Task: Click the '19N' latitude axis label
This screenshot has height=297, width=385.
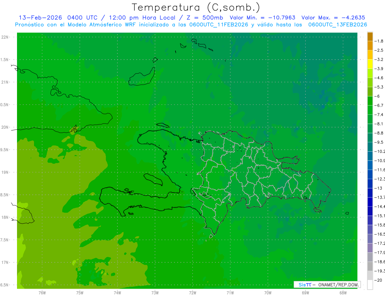Action: pyautogui.click(x=5, y=172)
